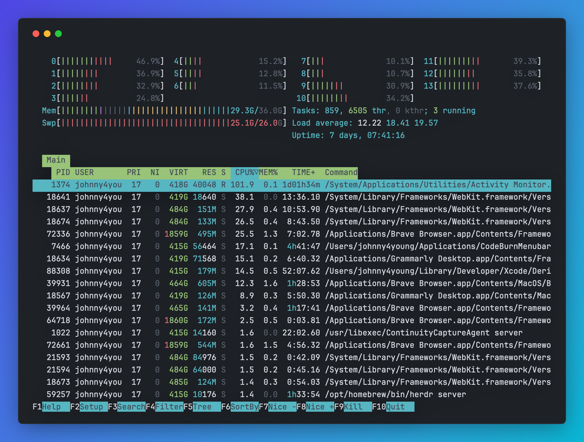Screen dimensions: 584x442
Task: Select WebKit process row PID 21594
Action: tap(292, 370)
